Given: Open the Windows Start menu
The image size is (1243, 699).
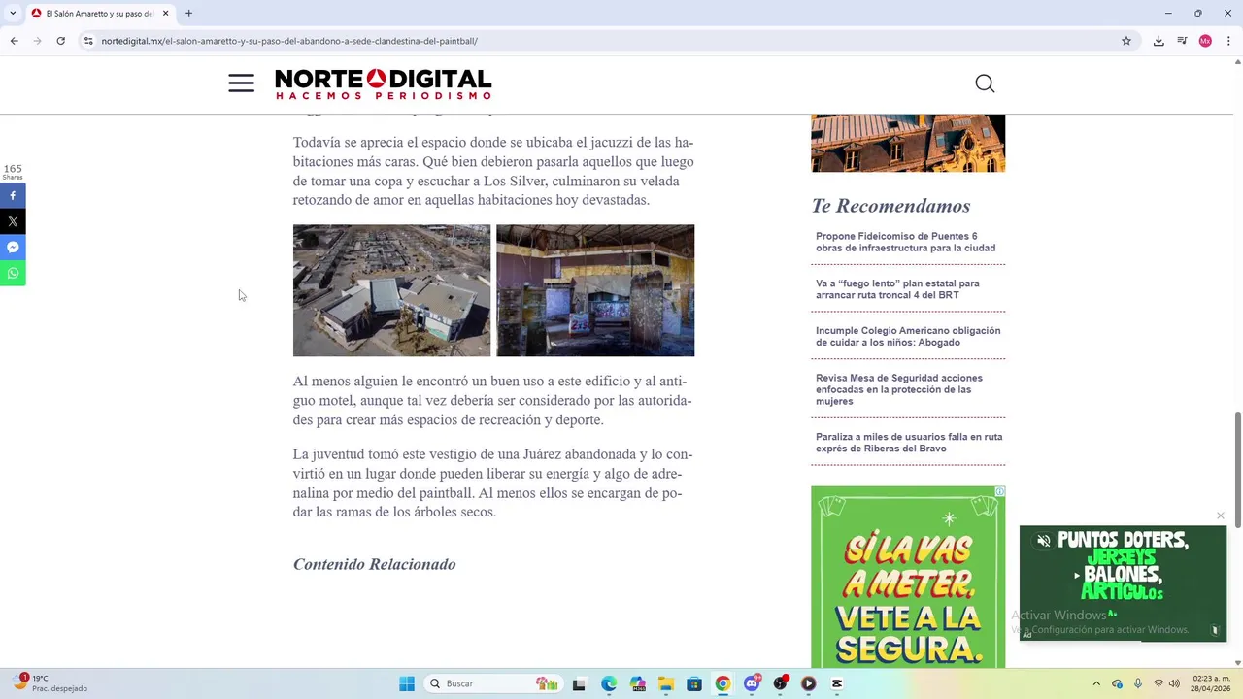Looking at the screenshot, I should 407,683.
